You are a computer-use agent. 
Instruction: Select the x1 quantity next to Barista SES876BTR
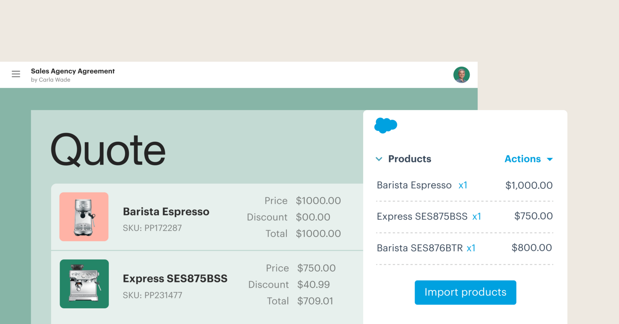point(471,248)
